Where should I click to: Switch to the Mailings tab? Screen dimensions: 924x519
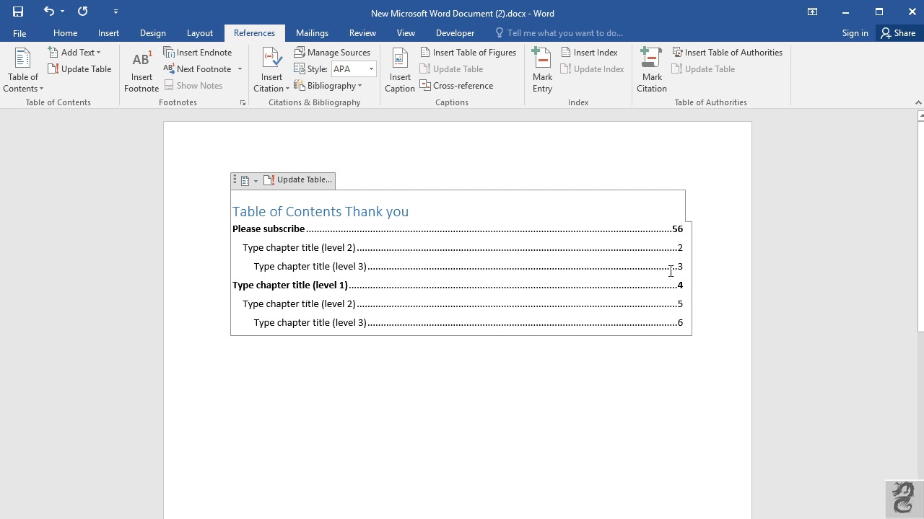coord(312,33)
